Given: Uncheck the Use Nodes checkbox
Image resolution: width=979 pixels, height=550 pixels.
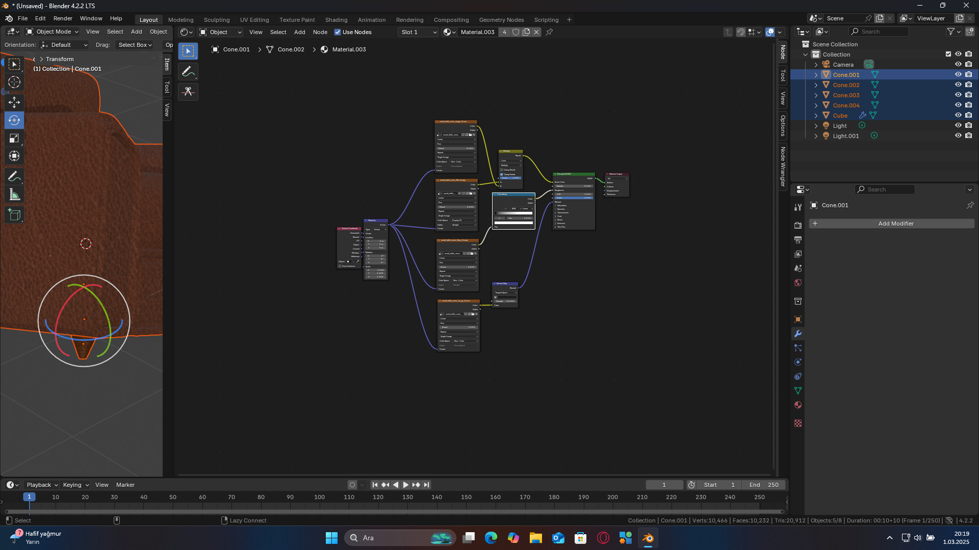Looking at the screenshot, I should click(338, 32).
